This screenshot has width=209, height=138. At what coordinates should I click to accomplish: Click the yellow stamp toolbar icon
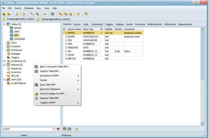78,14
